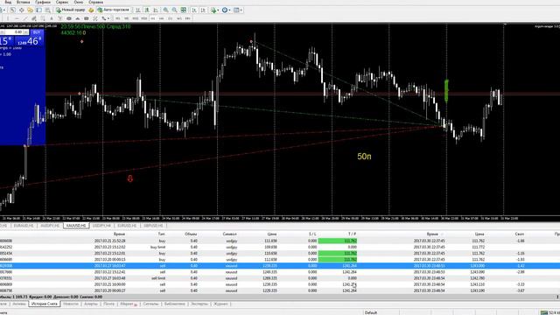560x315 pixels.
Task: Select the horizontal line drawing tool
Action: [17, 18]
